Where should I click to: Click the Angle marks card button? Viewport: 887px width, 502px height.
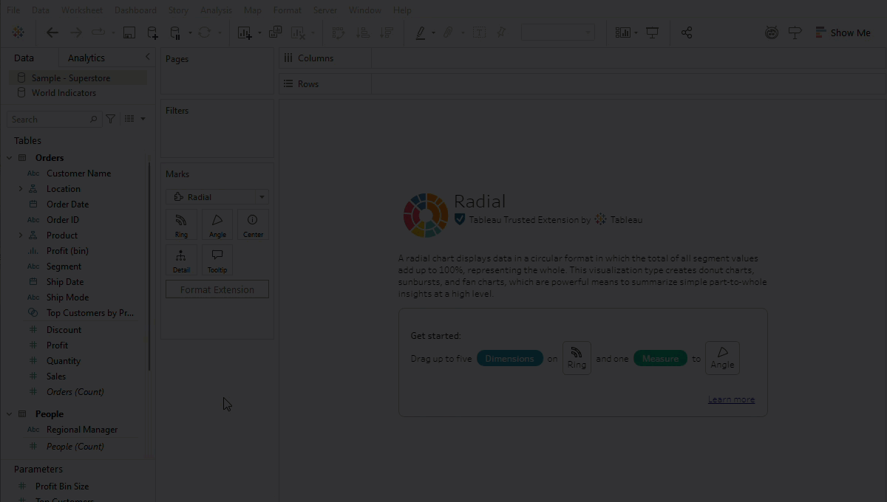pyautogui.click(x=217, y=224)
